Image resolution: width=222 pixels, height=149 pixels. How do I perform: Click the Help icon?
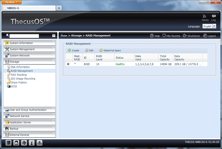pyautogui.click(x=152, y=36)
